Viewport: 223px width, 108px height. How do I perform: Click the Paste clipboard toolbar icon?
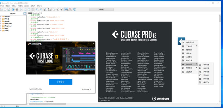pos(29,9)
